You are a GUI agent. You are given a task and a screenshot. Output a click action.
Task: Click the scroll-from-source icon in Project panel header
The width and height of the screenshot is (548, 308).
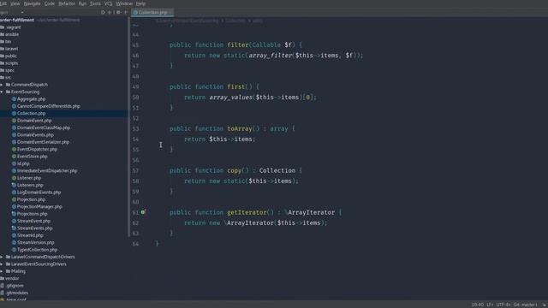pyautogui.click(x=103, y=12)
